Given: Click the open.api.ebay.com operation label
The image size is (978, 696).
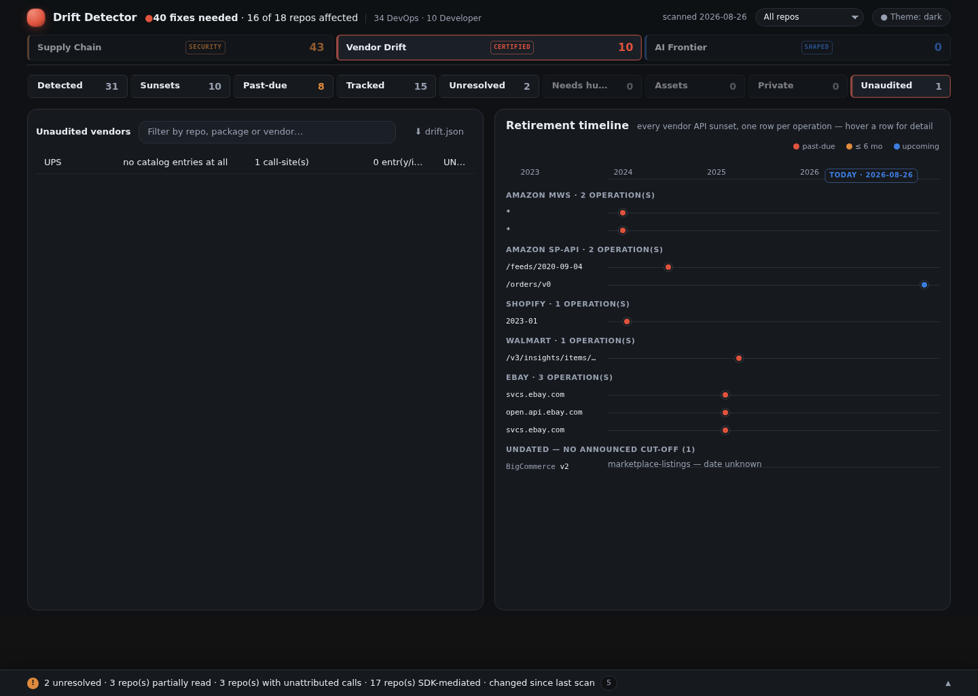Looking at the screenshot, I should click(x=544, y=413).
